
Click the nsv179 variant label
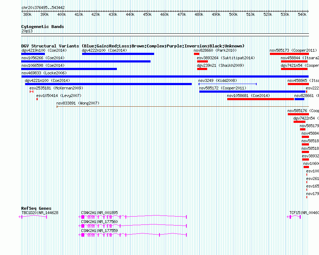(x=313, y=194)
